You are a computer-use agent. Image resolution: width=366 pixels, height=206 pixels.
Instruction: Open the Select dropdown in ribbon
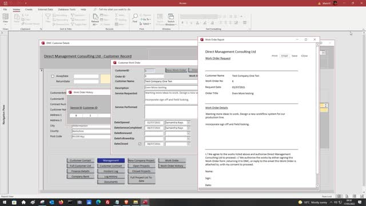[145, 24]
